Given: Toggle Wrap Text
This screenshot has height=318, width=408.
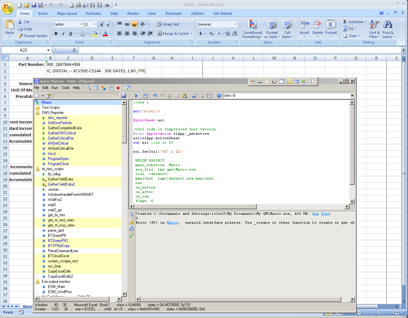Looking at the screenshot, I should coord(168,24).
